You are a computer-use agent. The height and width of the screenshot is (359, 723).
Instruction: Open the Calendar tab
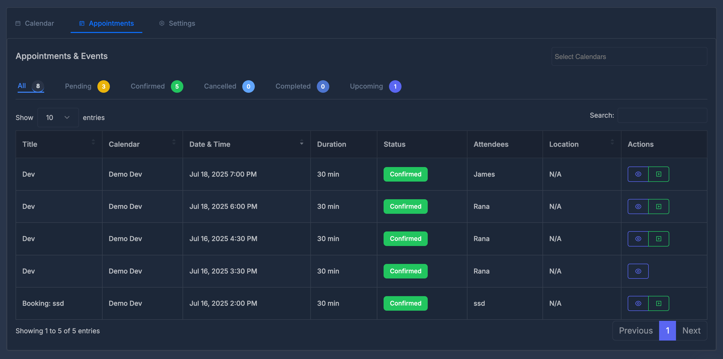coord(35,23)
